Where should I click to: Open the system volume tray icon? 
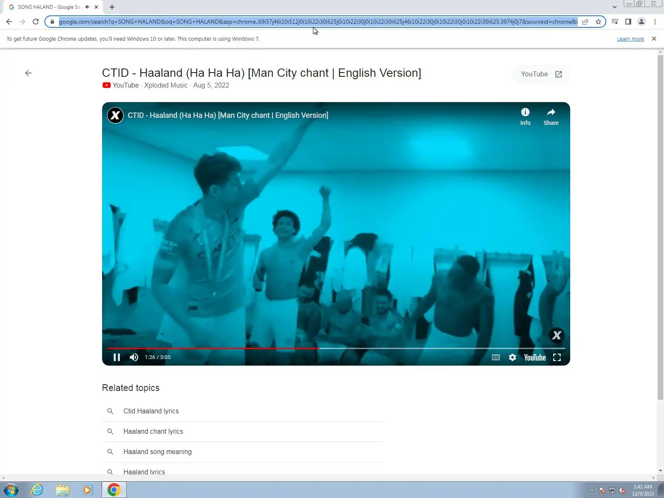point(622,491)
